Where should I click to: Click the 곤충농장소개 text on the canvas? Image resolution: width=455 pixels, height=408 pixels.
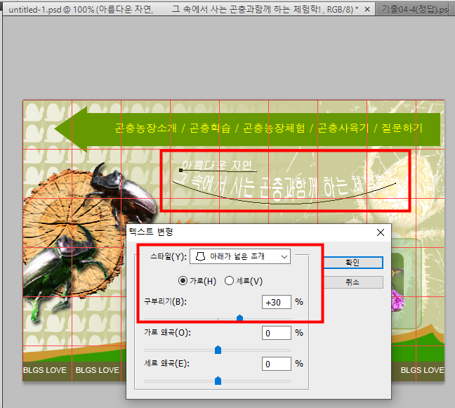click(145, 129)
